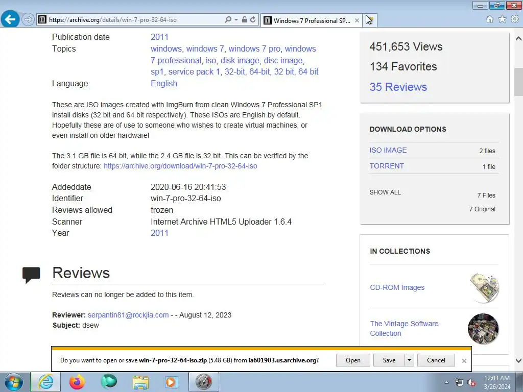Click the '134 Favorites' text
Screen dimensions: 523x392
[x=403, y=67]
